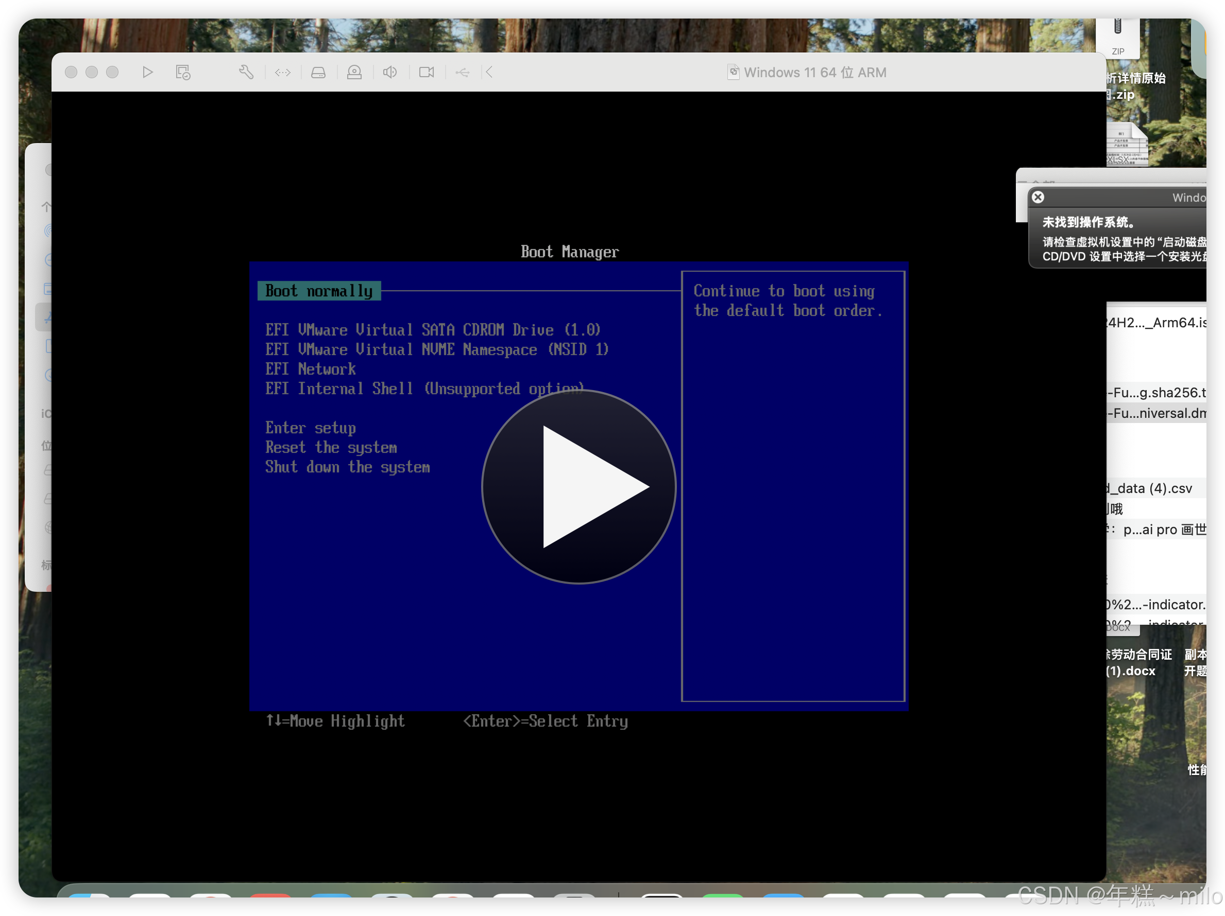Choose the EFI Network boot option
1225x916 pixels.
point(310,369)
